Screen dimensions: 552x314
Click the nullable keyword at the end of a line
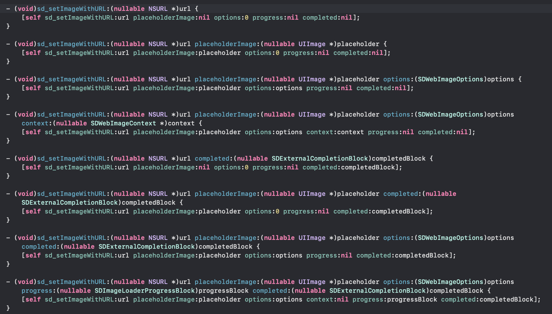441,194
